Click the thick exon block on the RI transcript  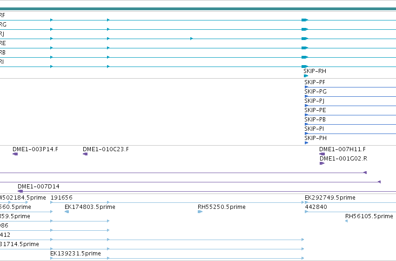coord(305,67)
